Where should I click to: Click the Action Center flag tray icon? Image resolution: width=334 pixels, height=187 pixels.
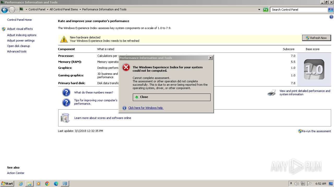tap(309, 184)
